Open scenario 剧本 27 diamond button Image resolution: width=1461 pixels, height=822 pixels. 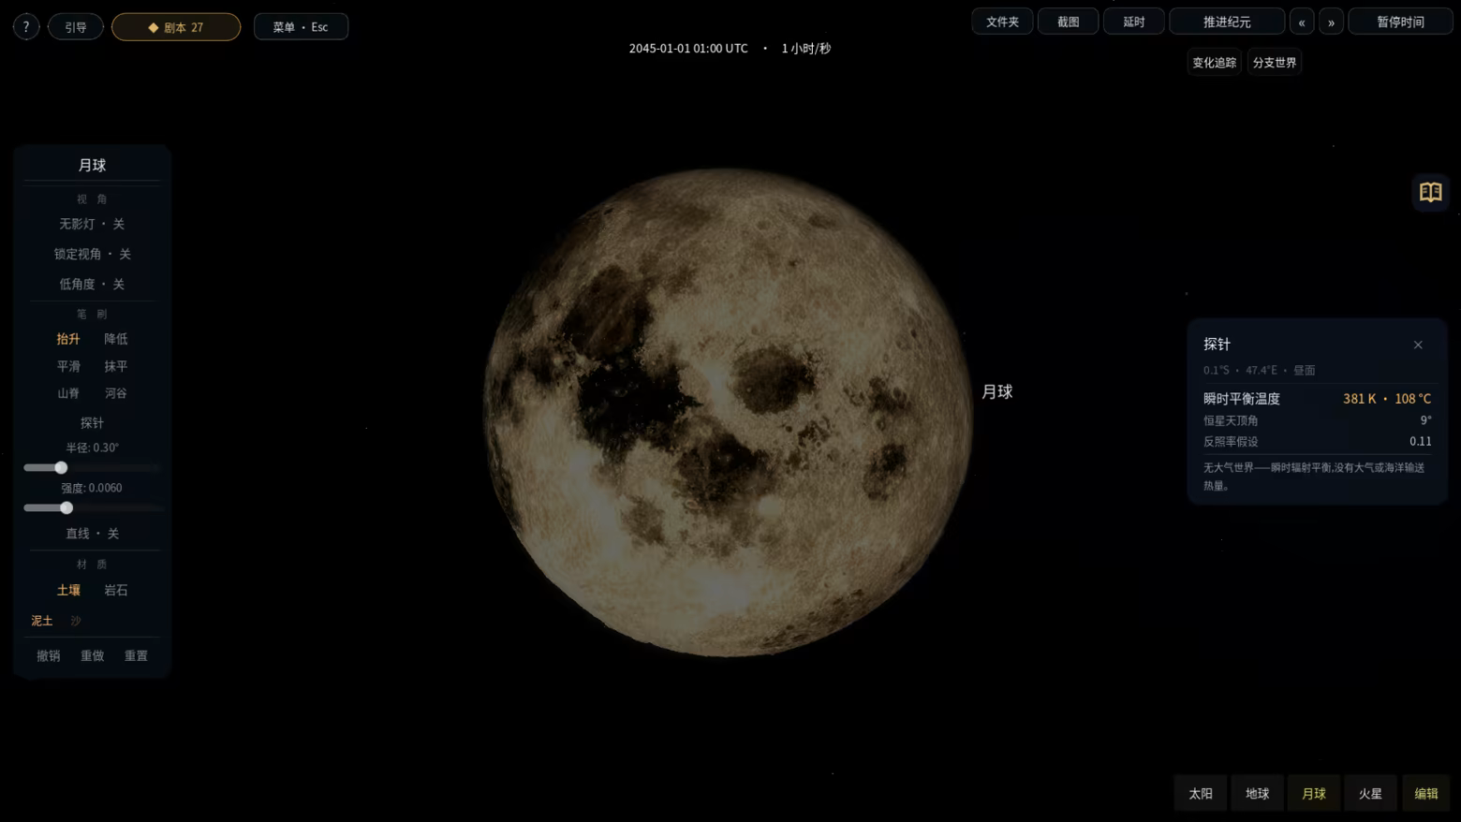176,27
